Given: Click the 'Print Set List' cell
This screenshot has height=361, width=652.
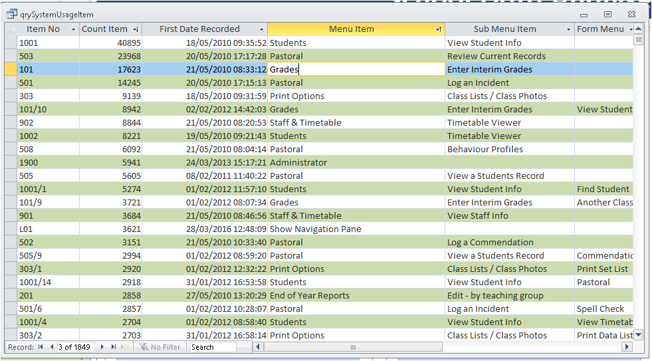Looking at the screenshot, I should point(603,269).
